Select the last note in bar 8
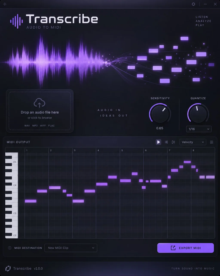 click(x=210, y=177)
